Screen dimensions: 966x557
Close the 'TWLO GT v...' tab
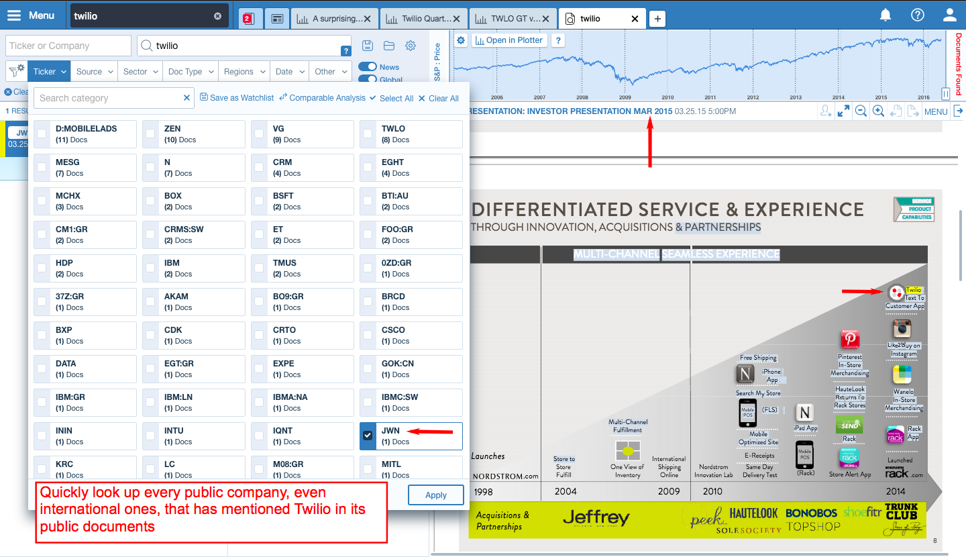click(547, 19)
